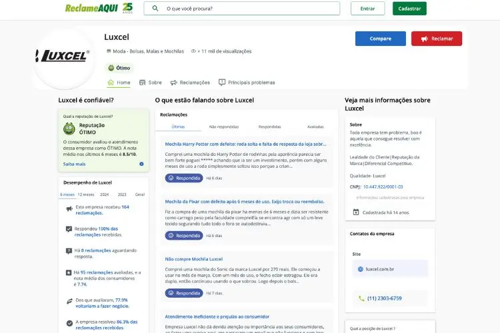Click Respondida badge on Harry Potter complaint

pyautogui.click(x=184, y=178)
